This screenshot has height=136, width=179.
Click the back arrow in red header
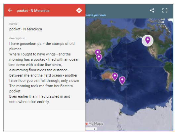(x=10, y=10)
